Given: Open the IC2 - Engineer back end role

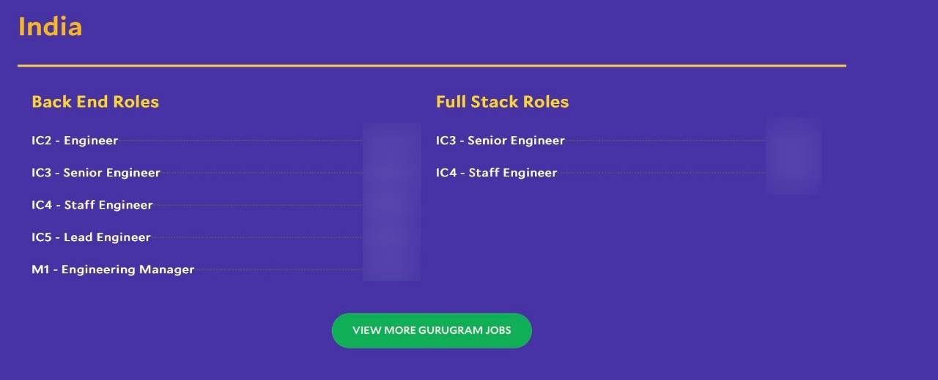Looking at the screenshot, I should pos(75,141).
